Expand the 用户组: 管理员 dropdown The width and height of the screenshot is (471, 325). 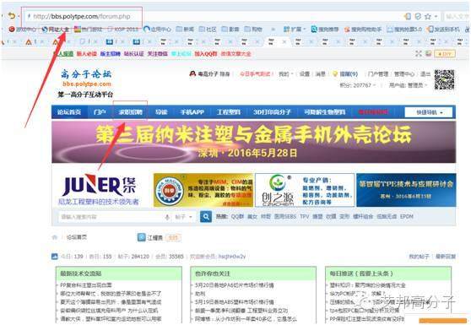tap(409, 85)
